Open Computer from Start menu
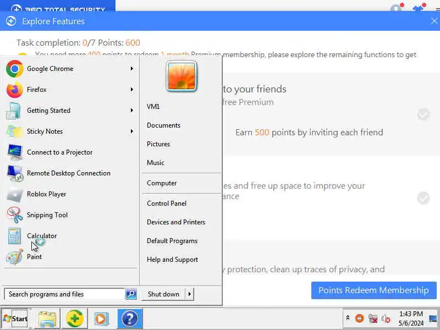 pyautogui.click(x=162, y=183)
